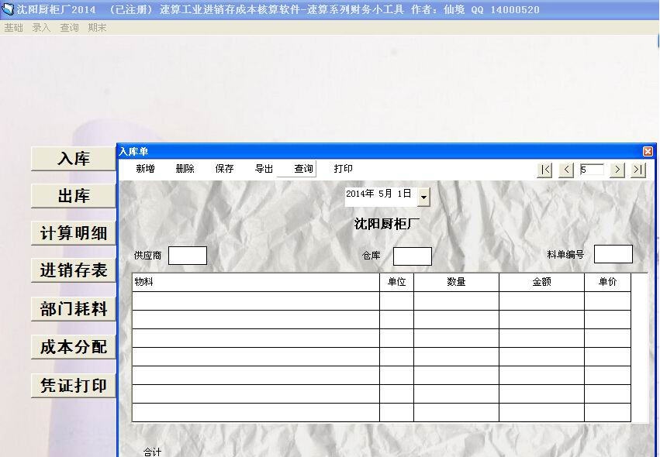The height and width of the screenshot is (457, 660).
Task: Open 进销存表 from the sidebar
Action: 73,270
